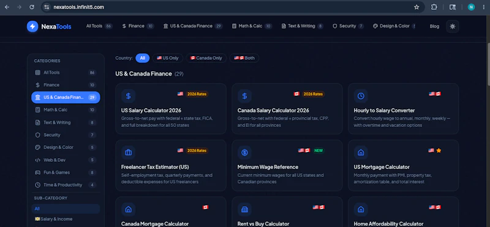
Task: Open All Tools in top navigation
Action: click(99, 26)
